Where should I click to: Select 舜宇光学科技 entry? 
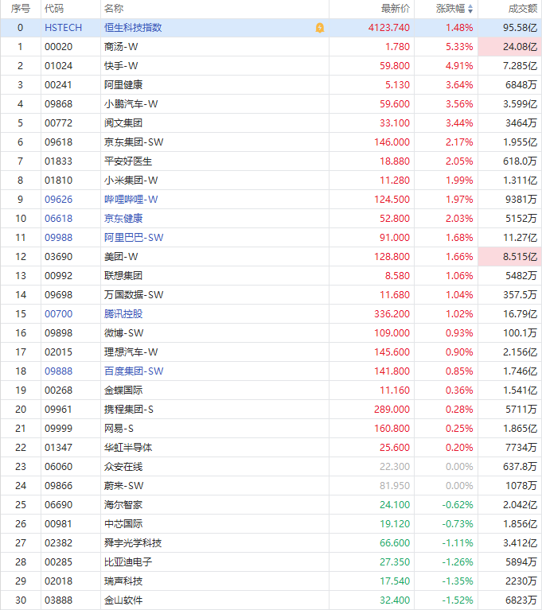point(133,542)
